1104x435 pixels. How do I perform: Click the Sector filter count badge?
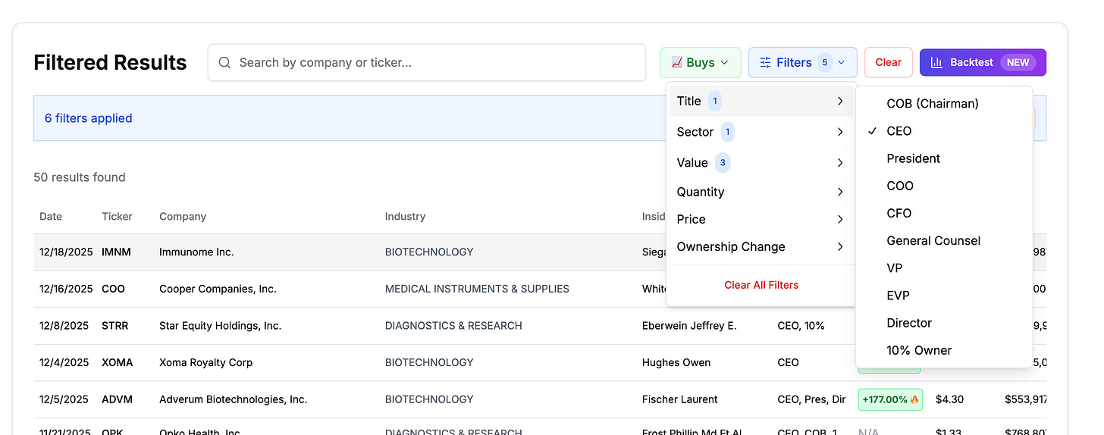click(x=727, y=132)
